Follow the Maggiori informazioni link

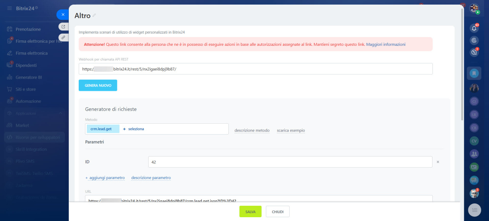click(x=385, y=44)
